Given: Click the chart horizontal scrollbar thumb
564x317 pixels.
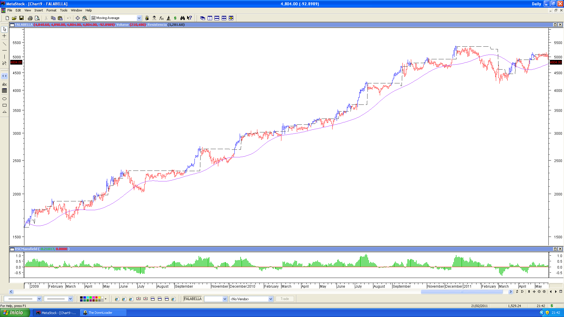Looking at the screenshot, I should tap(461, 292).
